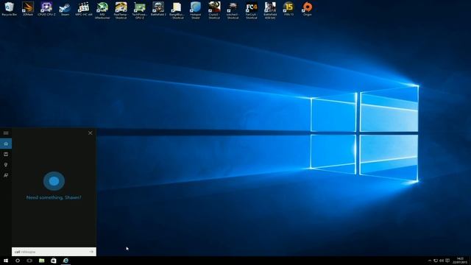Click the Cortana listening circle
The width and height of the screenshot is (471, 265).
54,181
